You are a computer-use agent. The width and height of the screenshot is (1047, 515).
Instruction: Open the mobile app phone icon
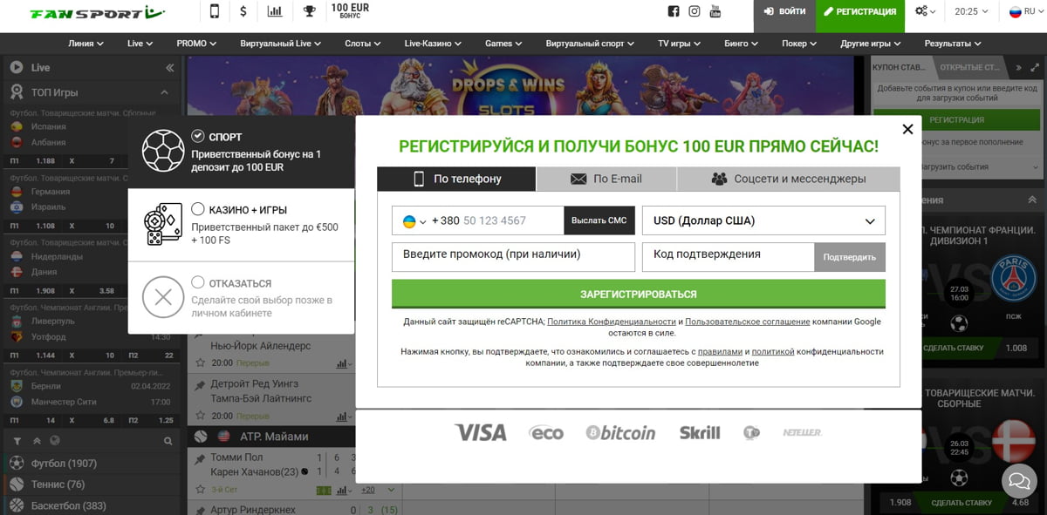215,11
